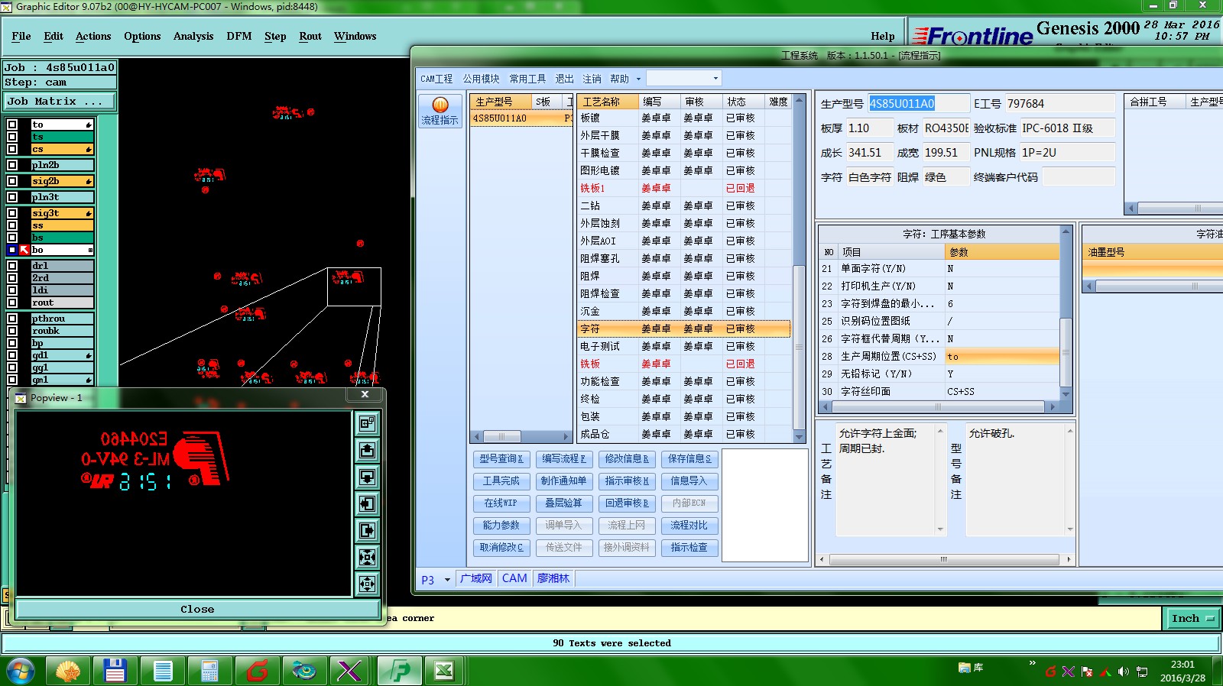Open the Analysis menu

[x=193, y=36]
